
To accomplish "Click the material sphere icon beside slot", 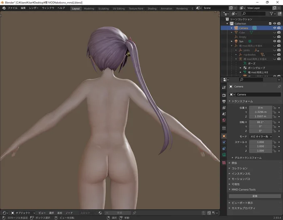I will tap(100, 213).
